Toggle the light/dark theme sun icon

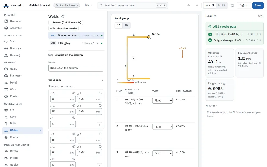[x=233, y=6]
